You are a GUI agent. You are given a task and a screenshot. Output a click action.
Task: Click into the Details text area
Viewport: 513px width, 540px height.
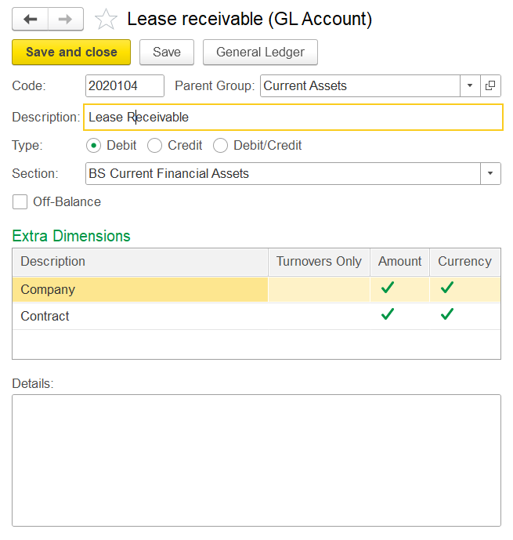[x=256, y=459]
